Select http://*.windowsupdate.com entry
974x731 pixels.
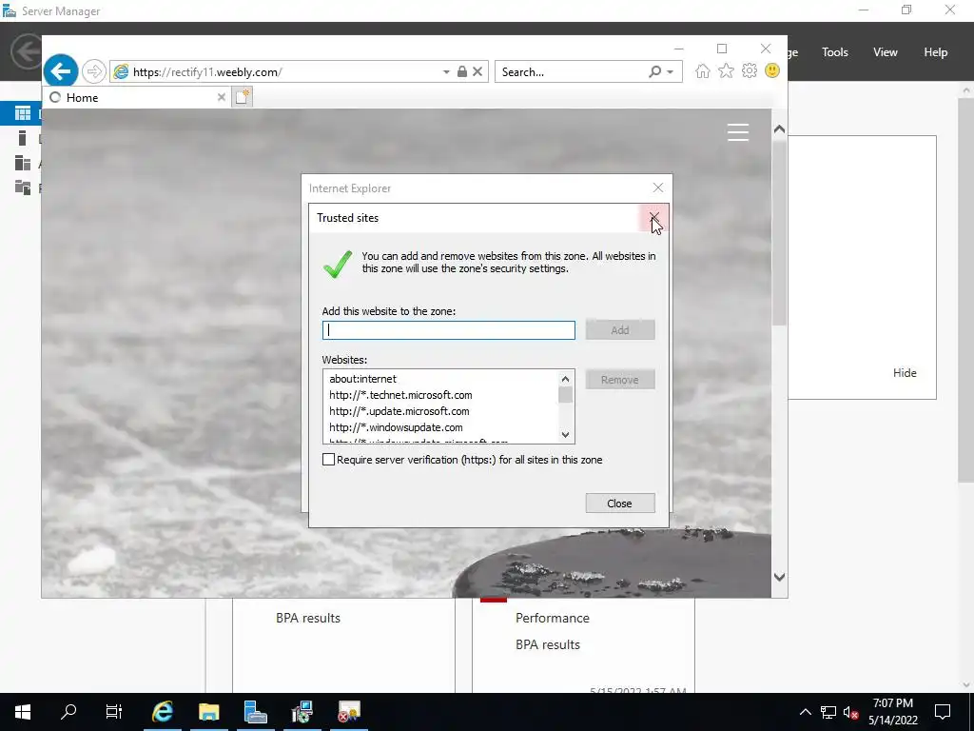(x=396, y=427)
